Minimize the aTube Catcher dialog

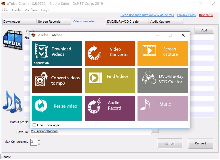(157, 35)
